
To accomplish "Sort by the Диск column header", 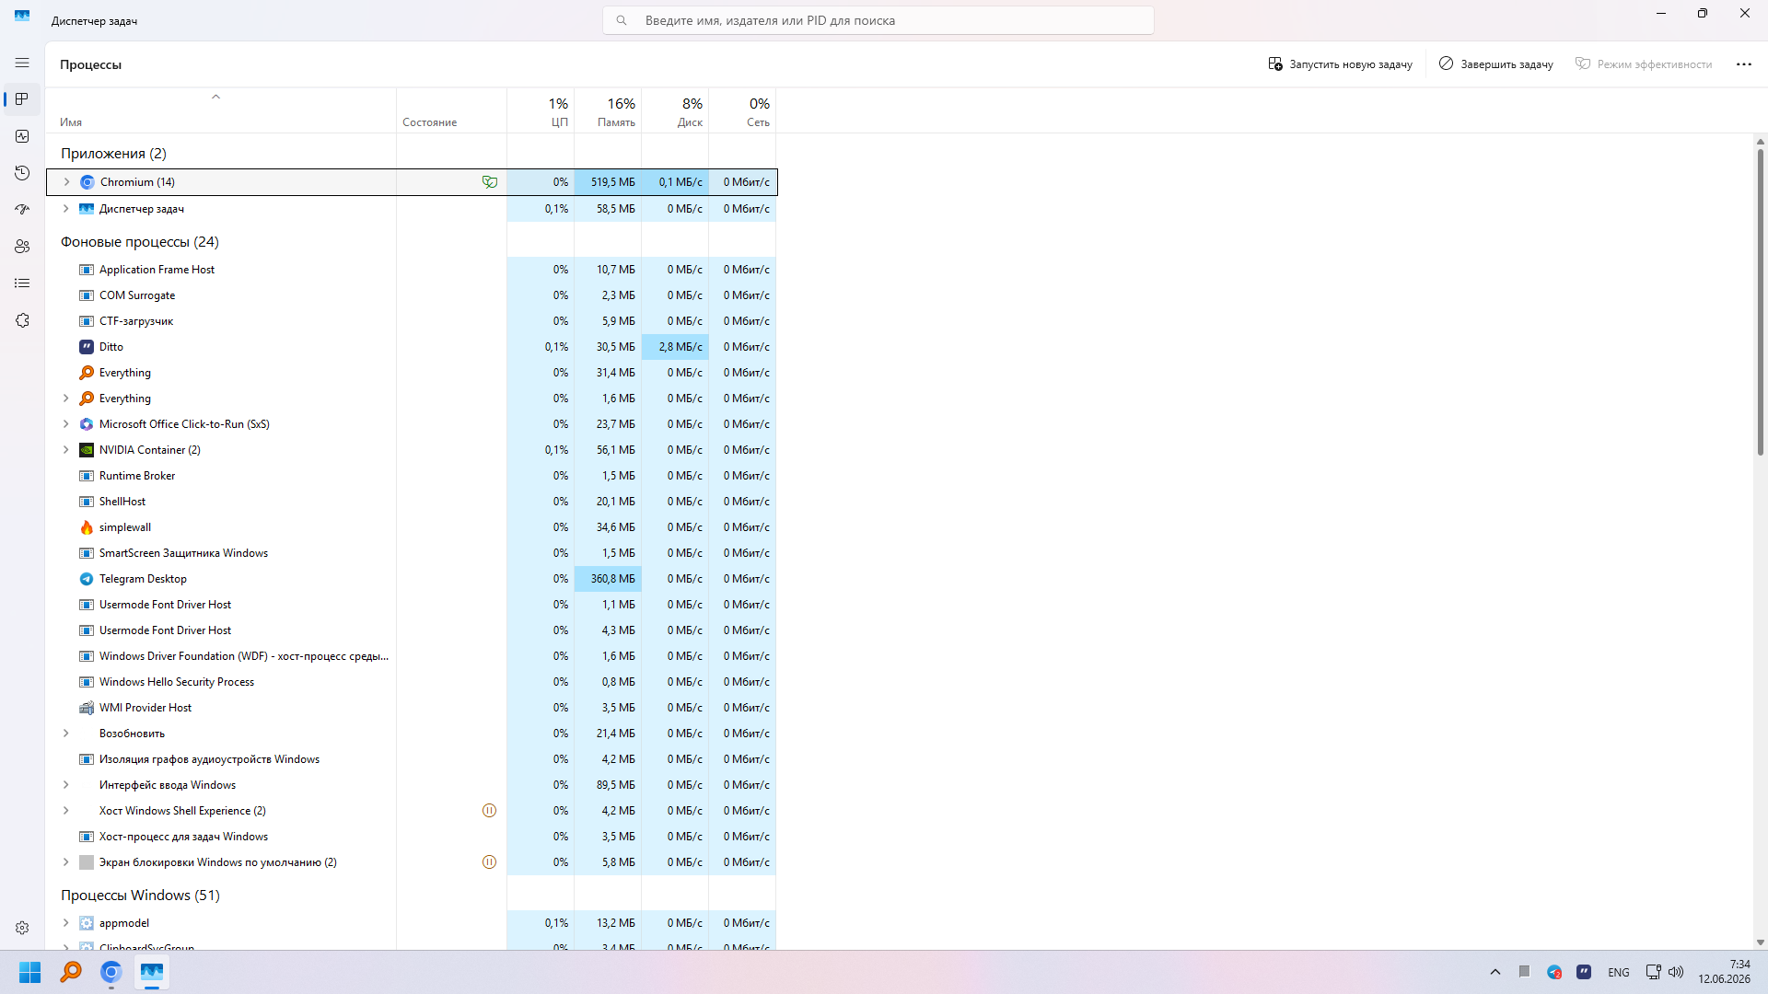I will [675, 111].
